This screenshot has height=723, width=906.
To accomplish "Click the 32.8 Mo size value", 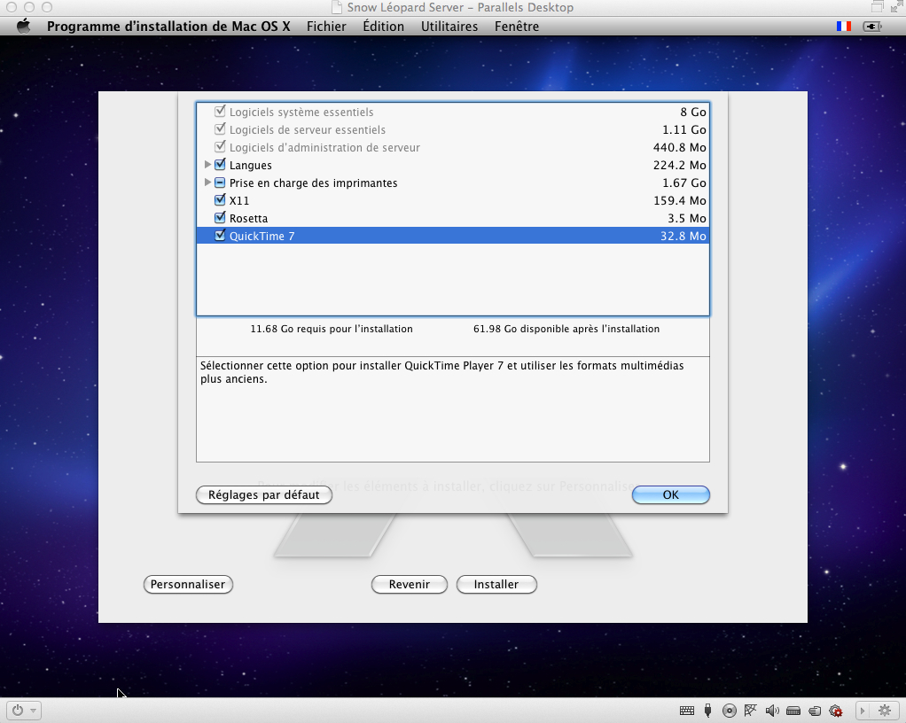I will coord(683,237).
